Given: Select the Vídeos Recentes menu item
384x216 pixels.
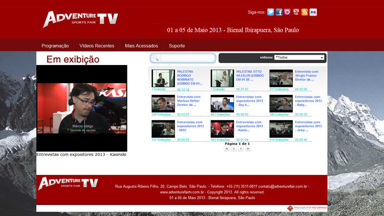Looking at the screenshot, I should [97, 46].
